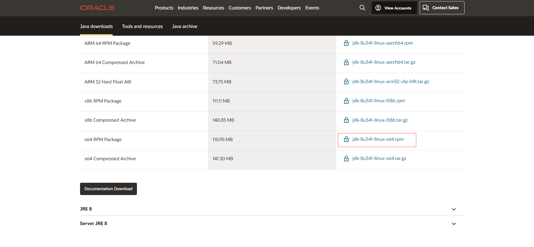Click the Oracle logo

coord(97,8)
